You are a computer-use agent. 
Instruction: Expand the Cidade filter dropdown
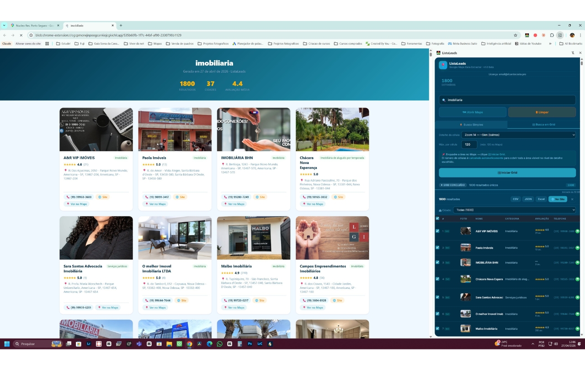516,210
